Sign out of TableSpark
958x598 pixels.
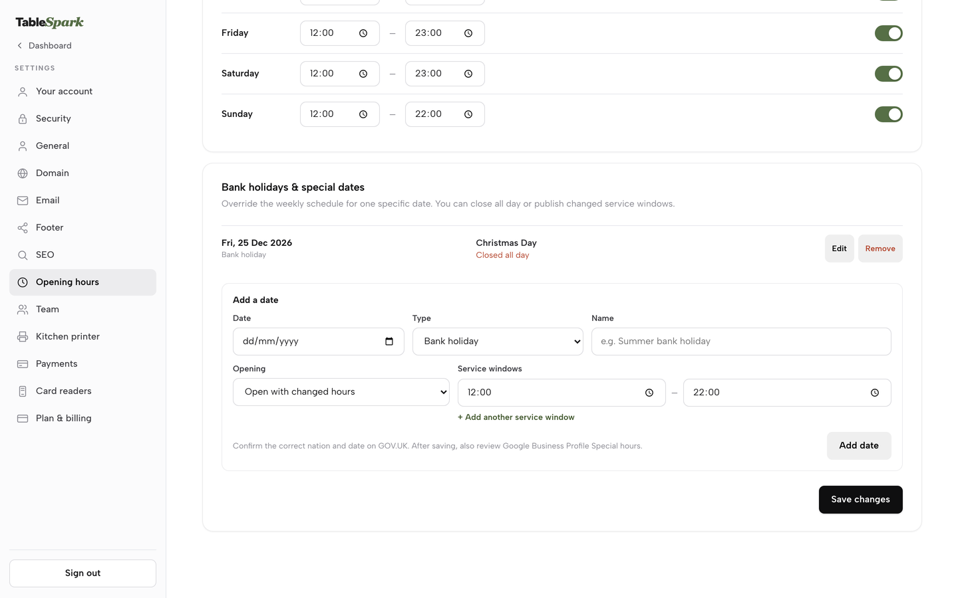click(x=82, y=573)
